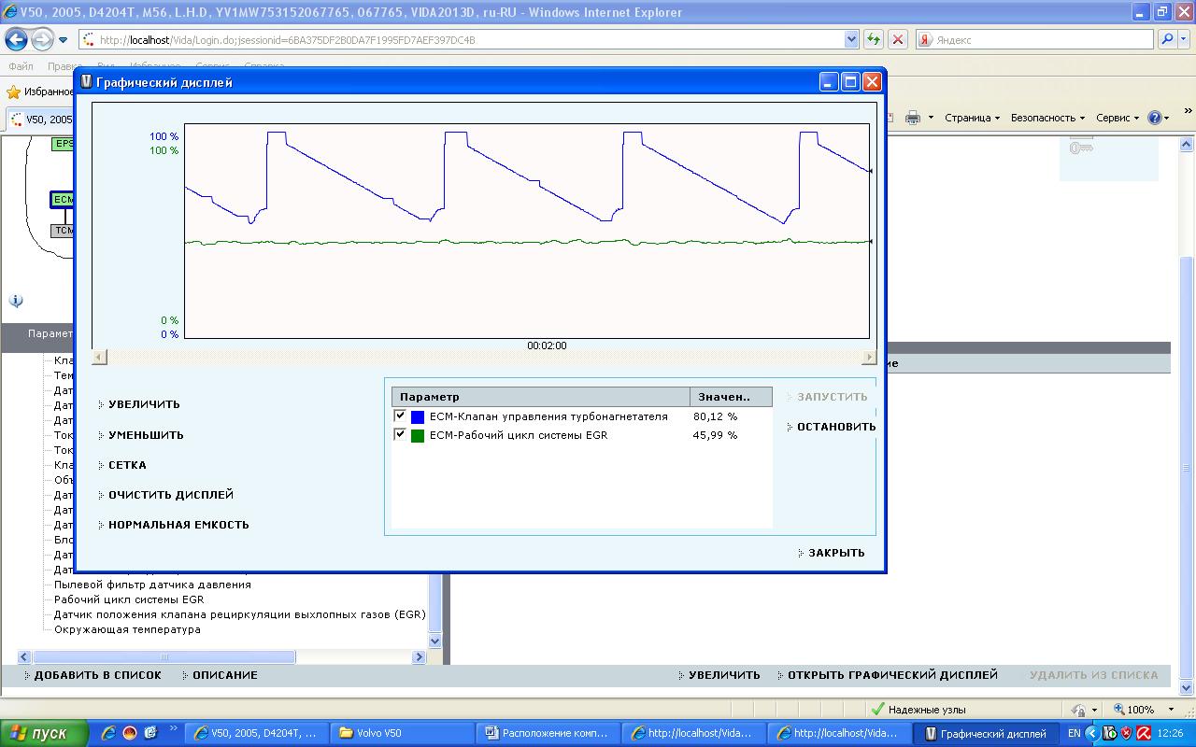Open the Безопасность dropdown menu
The image size is (1196, 747).
[x=1046, y=118]
